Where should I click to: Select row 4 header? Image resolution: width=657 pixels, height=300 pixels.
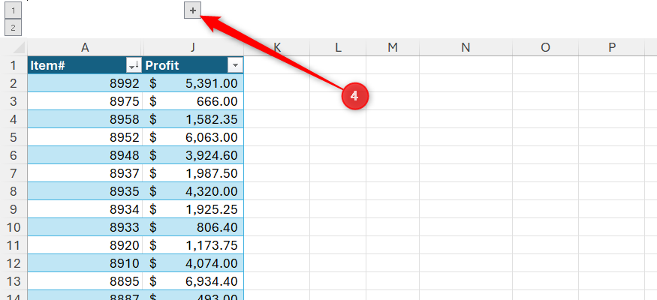click(x=14, y=119)
